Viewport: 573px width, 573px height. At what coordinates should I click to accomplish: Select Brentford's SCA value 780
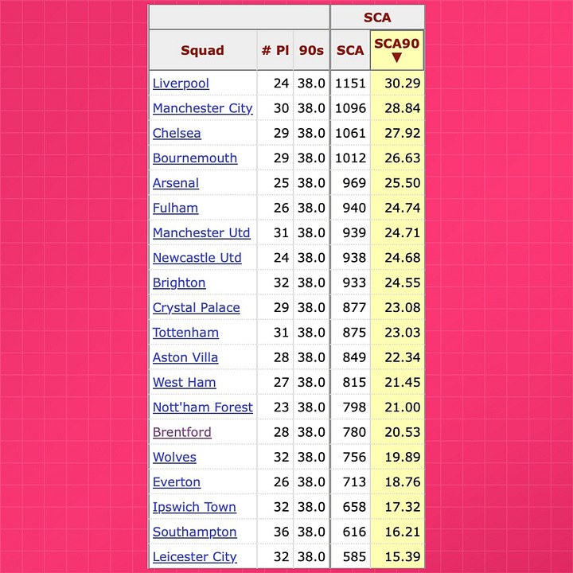point(354,432)
